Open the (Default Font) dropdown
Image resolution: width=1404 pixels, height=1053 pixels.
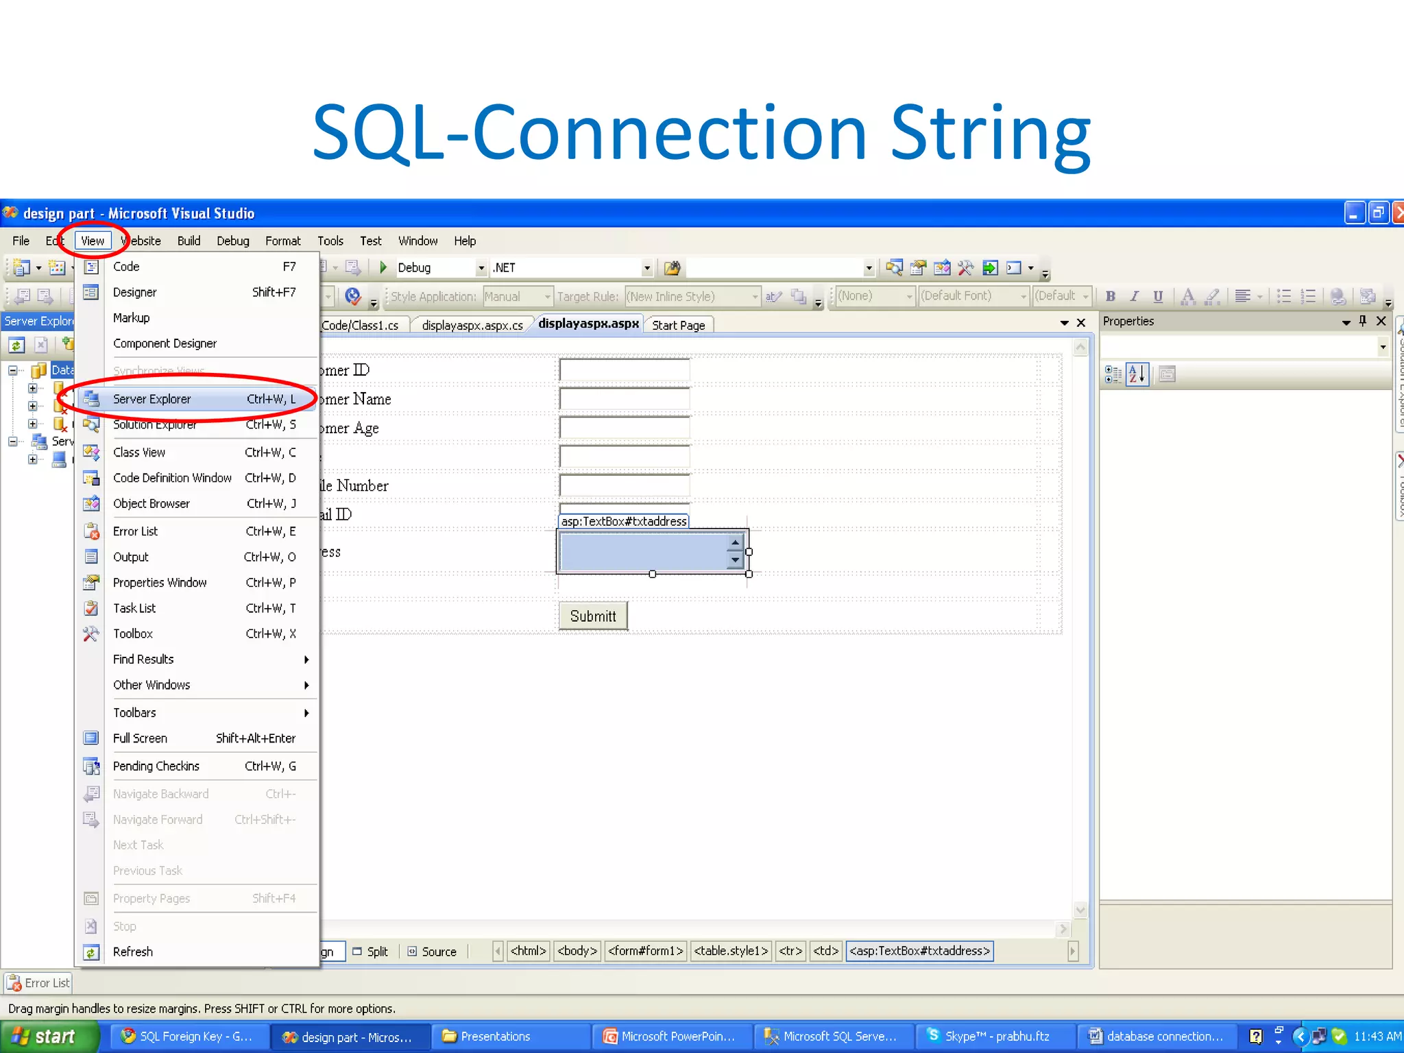tap(1024, 296)
